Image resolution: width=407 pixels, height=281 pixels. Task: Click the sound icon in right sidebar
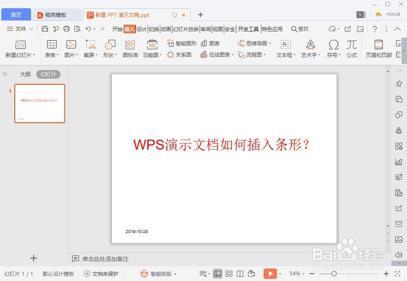point(399,255)
